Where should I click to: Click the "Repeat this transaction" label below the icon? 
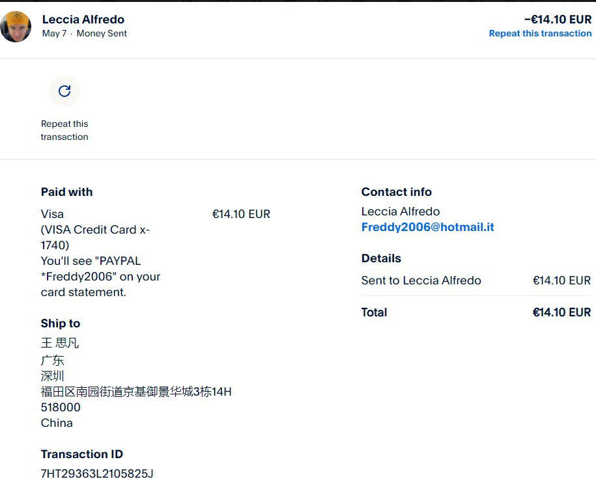[x=64, y=130]
